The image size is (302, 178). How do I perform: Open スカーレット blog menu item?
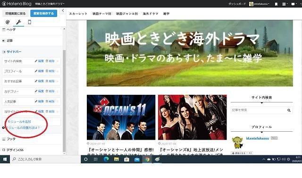(78, 14)
